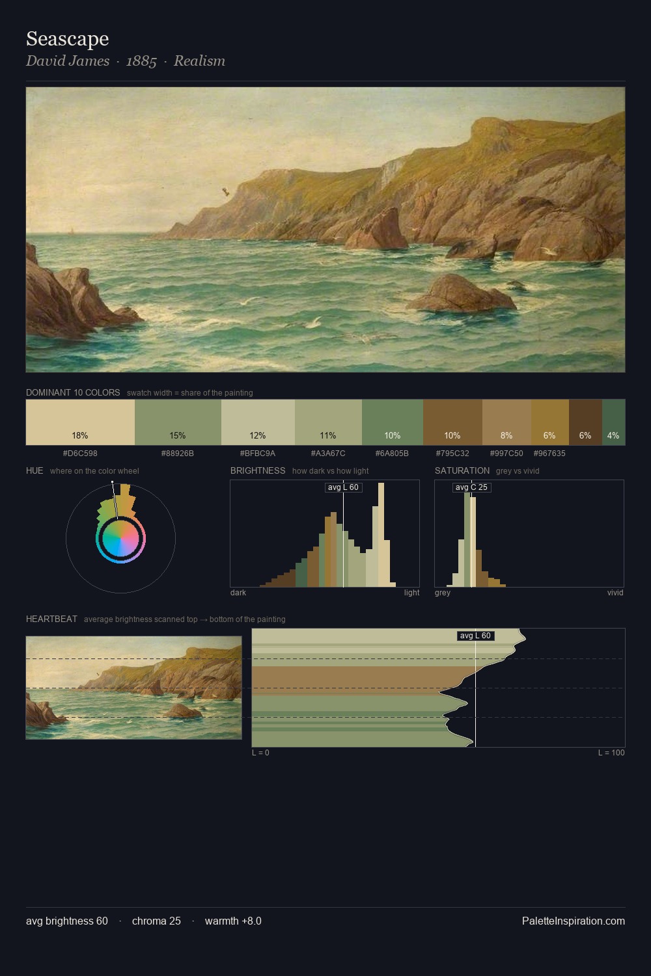Click 'where on the color wheel' caption
Screen dimensions: 651x976
click(x=94, y=471)
